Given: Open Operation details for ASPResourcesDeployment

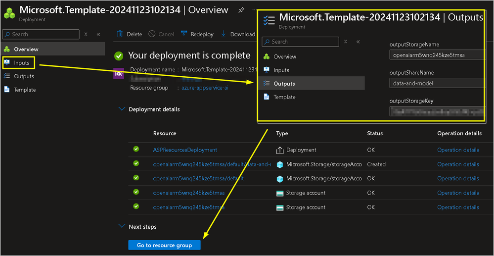Looking at the screenshot, I should (458, 150).
